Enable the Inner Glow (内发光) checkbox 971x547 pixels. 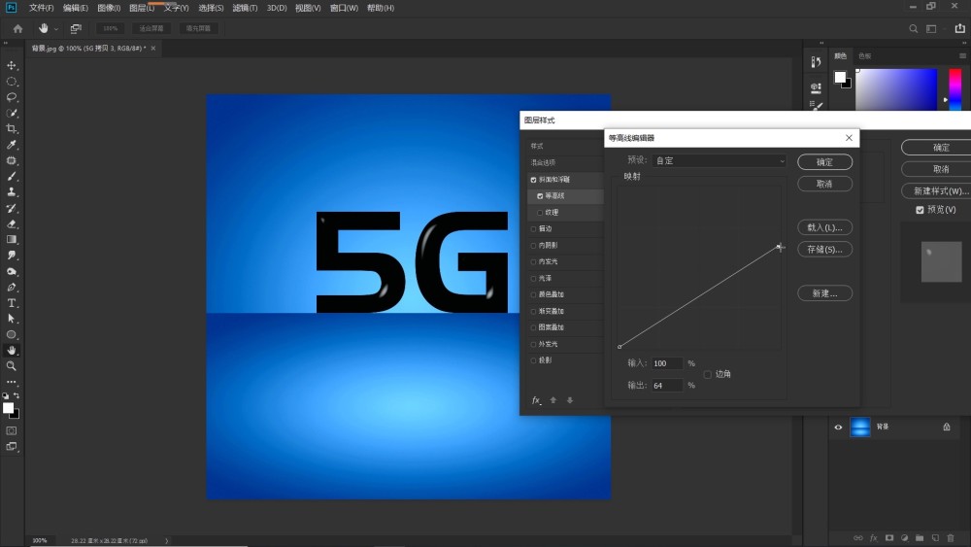point(533,262)
